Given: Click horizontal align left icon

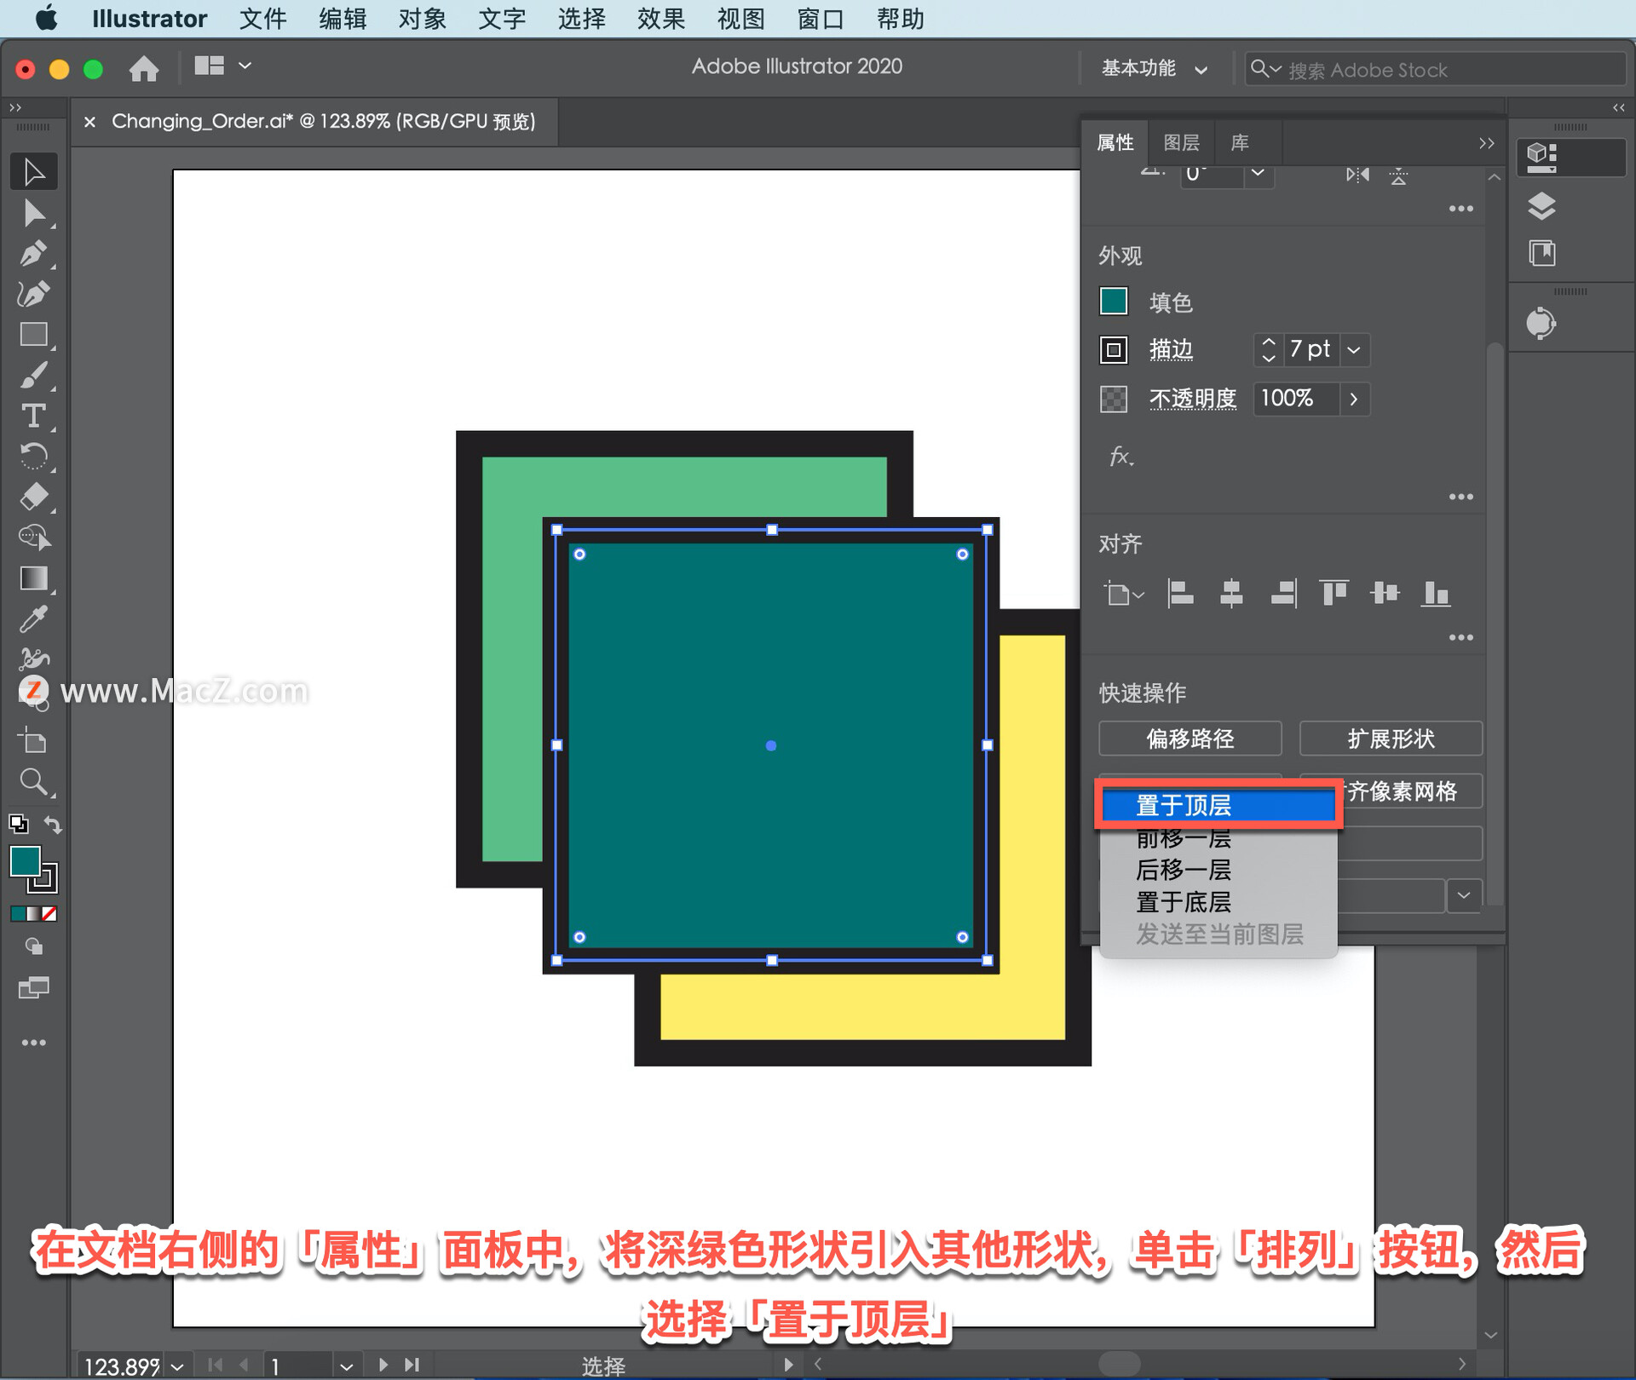Looking at the screenshot, I should [1180, 593].
